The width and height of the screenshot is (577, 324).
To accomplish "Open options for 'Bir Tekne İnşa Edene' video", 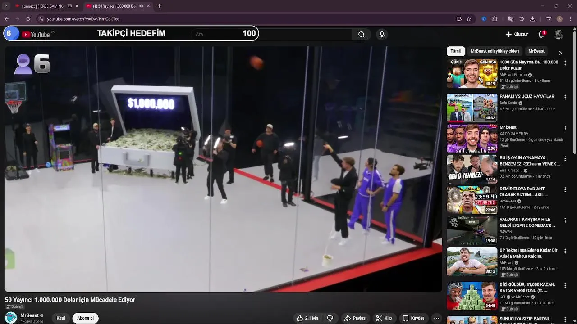I will click(x=565, y=251).
